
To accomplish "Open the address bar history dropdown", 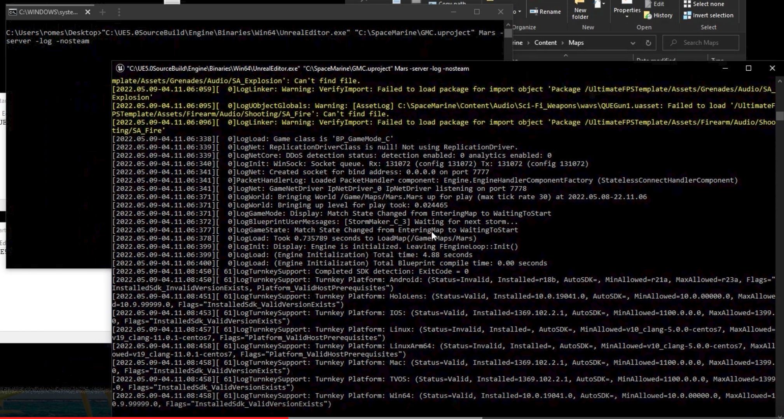I will (633, 43).
